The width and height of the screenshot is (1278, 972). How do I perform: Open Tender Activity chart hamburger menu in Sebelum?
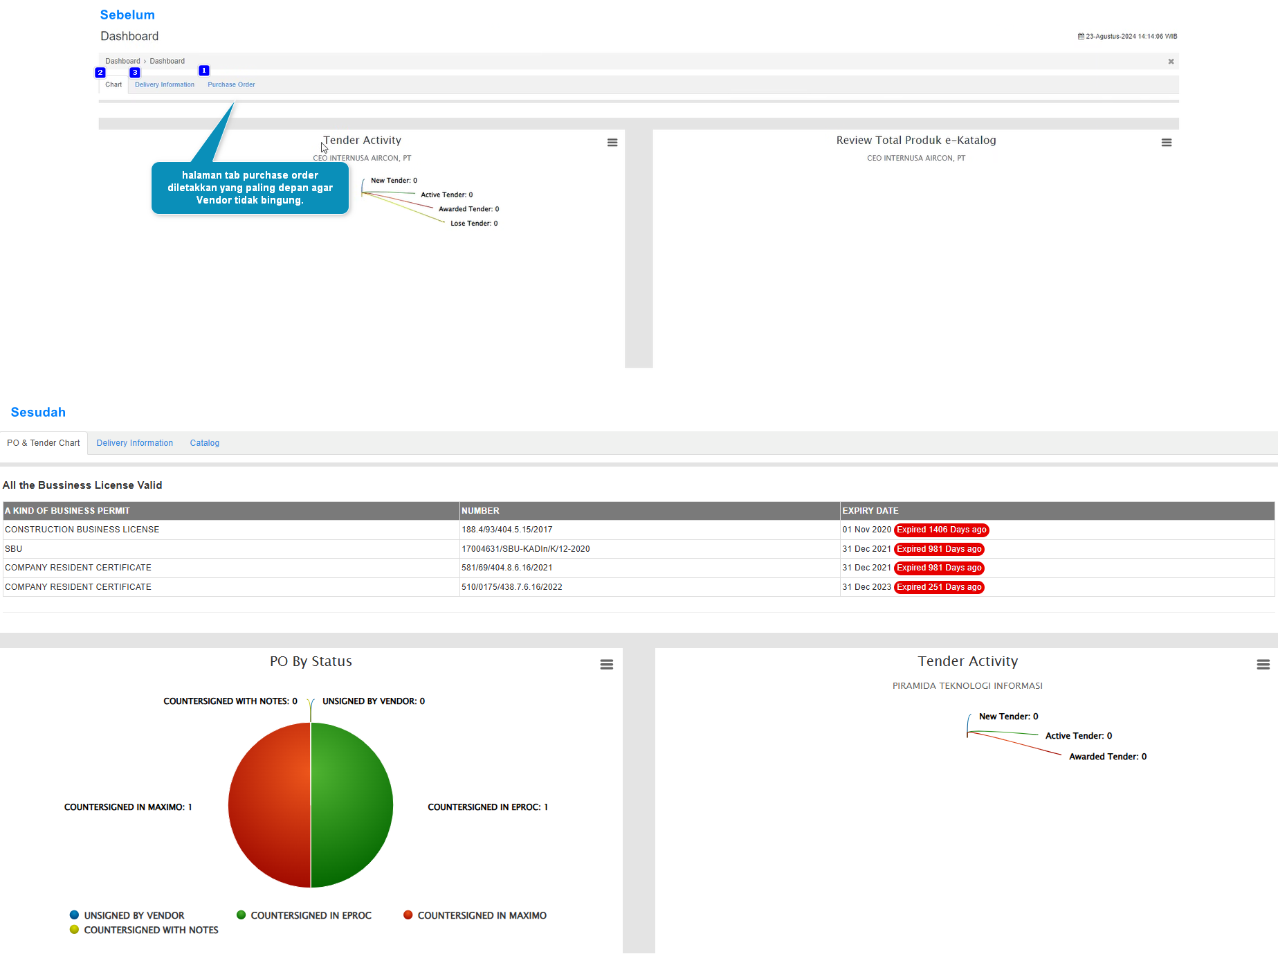612,143
